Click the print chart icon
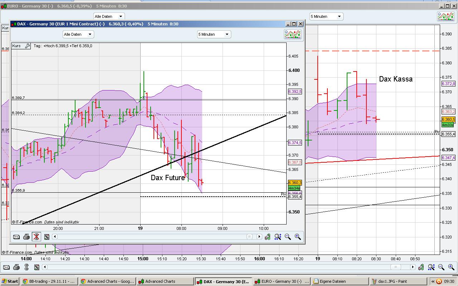The width and height of the screenshot is (458, 286). click(26, 237)
